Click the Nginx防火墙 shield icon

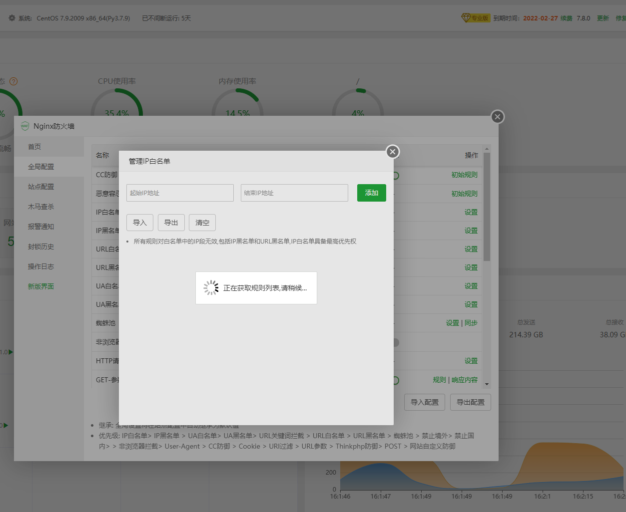coord(25,126)
